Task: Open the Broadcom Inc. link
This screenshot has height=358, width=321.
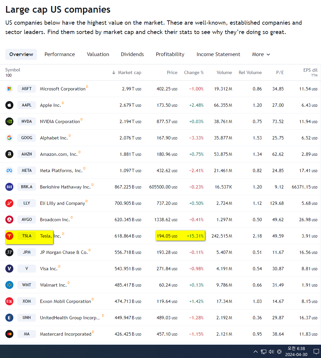Action: (x=55, y=220)
